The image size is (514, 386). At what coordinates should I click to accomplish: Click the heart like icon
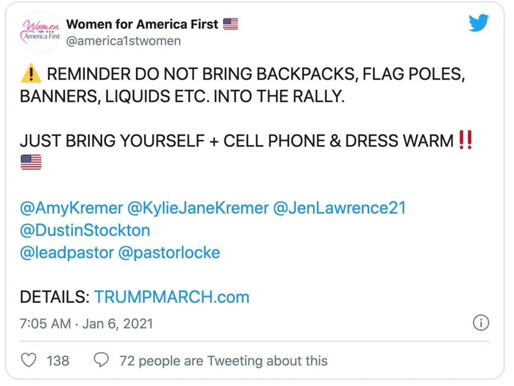(29, 360)
